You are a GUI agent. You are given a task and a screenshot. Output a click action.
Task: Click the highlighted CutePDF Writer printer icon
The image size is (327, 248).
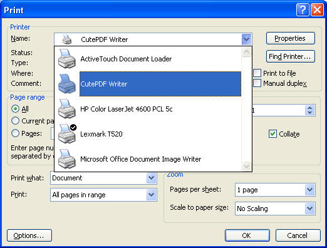[x=67, y=84]
